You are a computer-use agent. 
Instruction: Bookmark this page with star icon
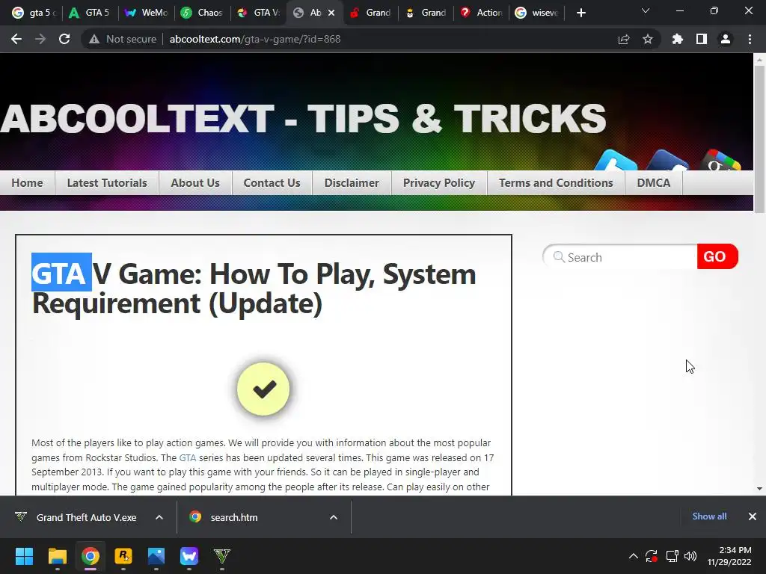pos(648,39)
